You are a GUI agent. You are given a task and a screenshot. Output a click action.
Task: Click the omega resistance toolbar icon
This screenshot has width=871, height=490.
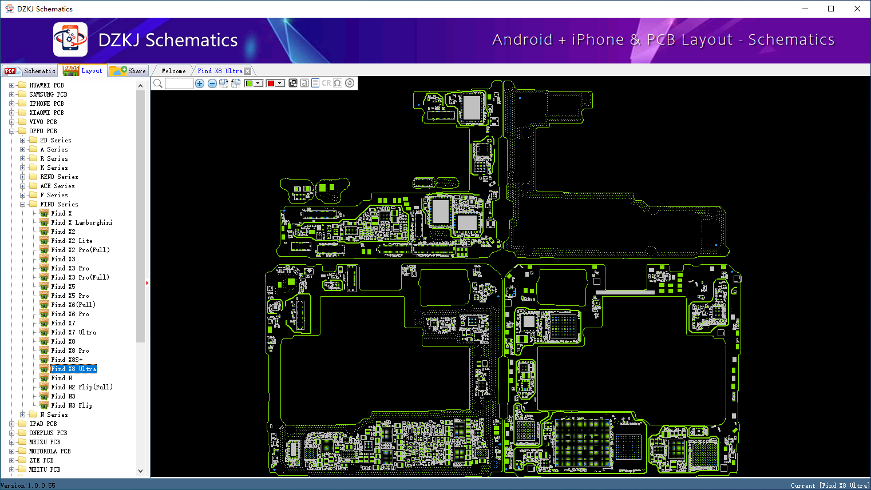coord(338,83)
